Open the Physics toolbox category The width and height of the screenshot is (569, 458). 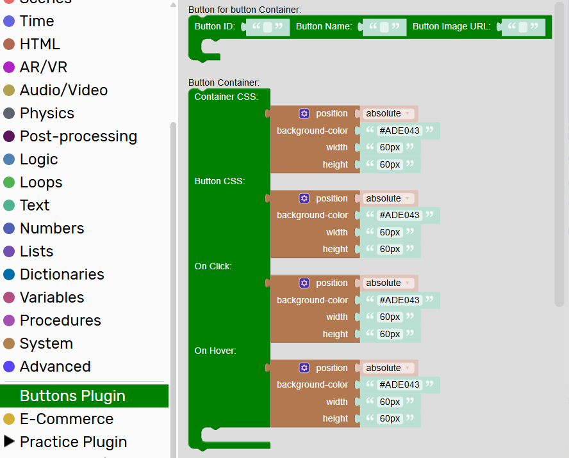pos(47,113)
